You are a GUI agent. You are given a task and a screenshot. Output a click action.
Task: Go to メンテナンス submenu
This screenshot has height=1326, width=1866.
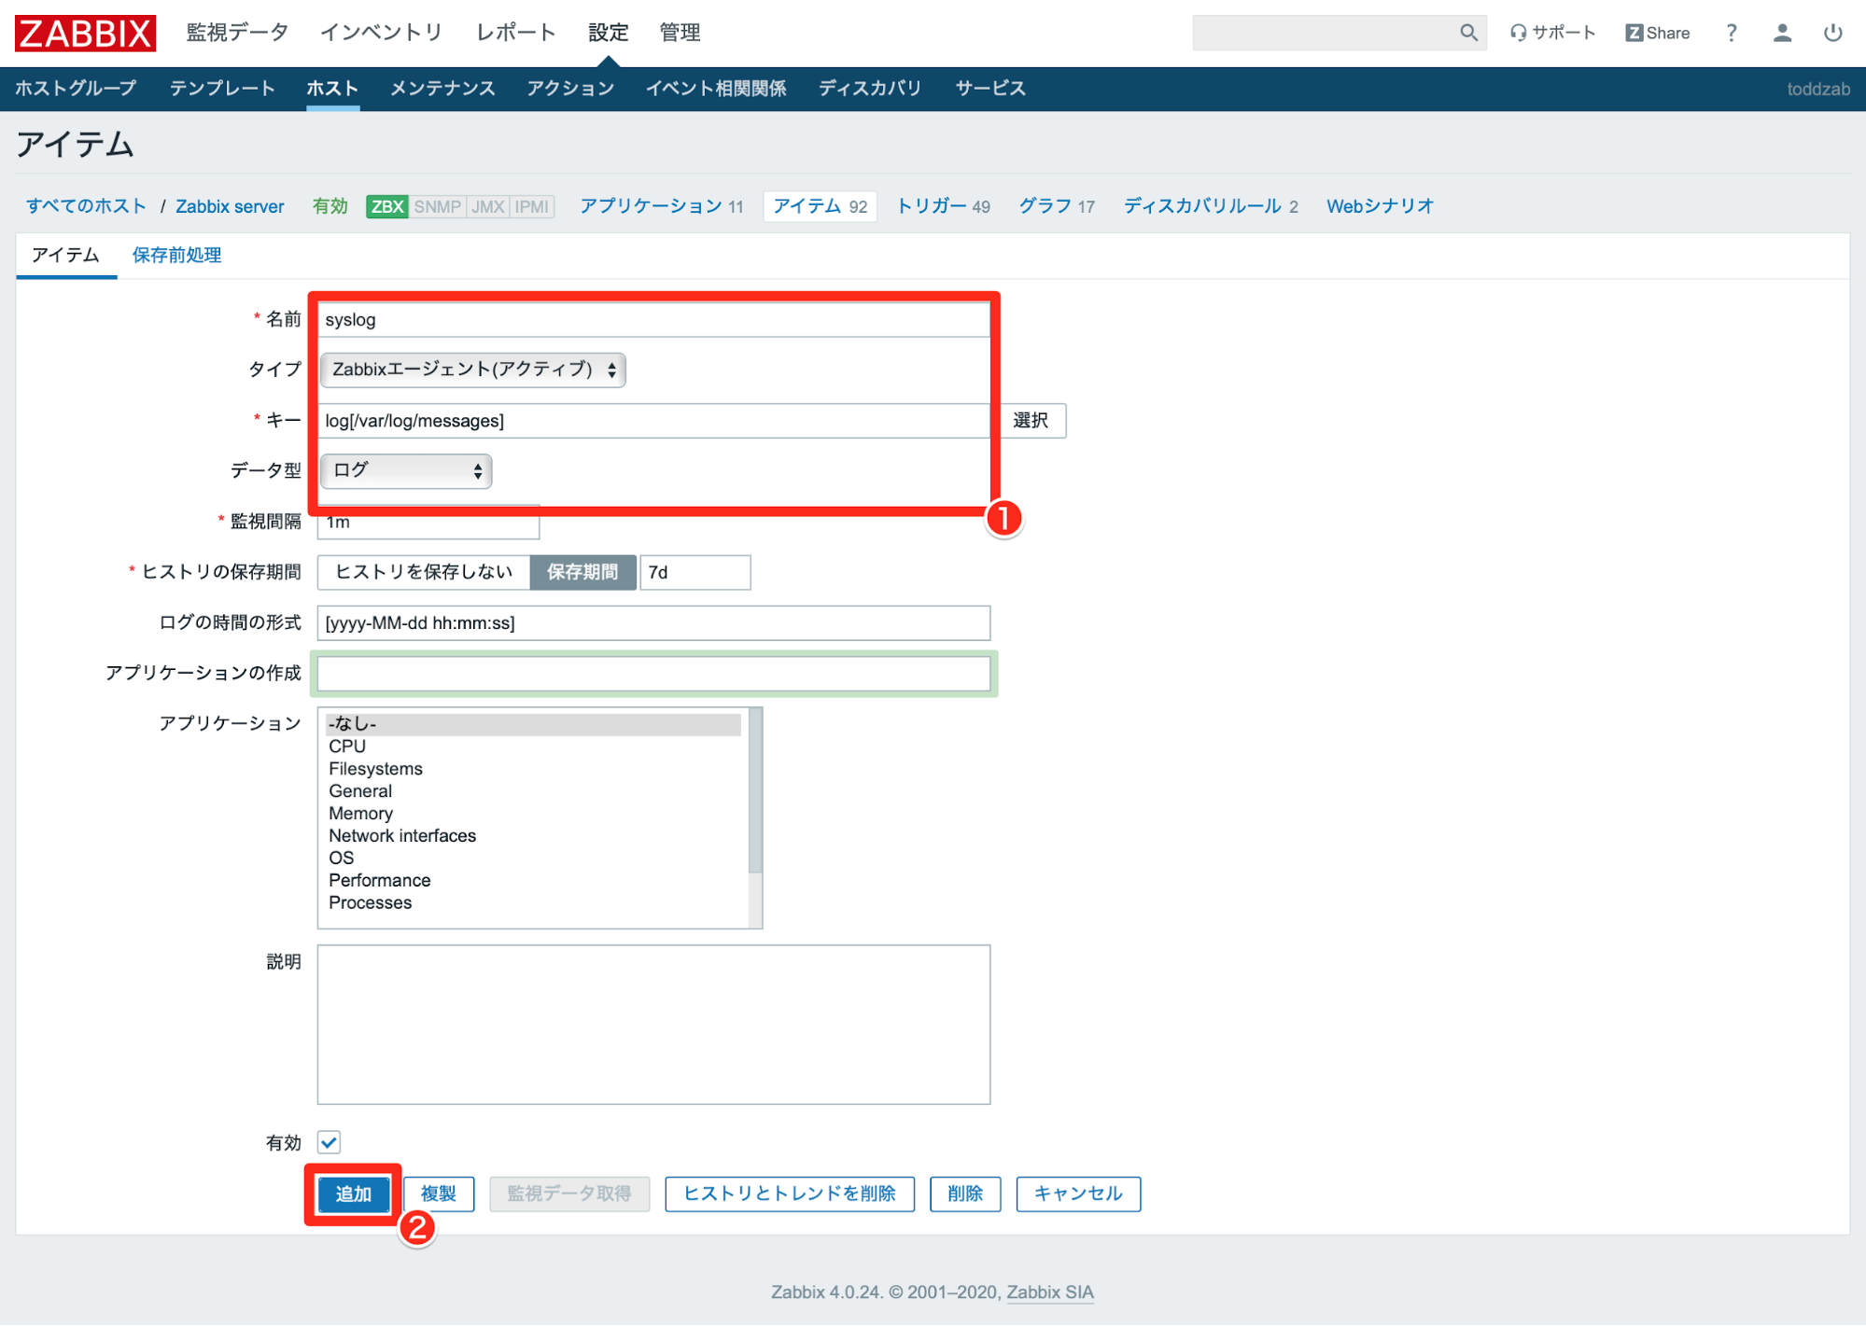[442, 89]
